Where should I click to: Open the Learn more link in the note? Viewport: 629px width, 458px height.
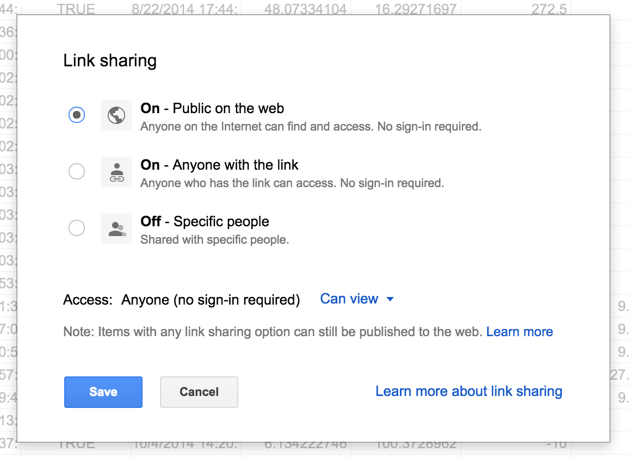click(520, 332)
